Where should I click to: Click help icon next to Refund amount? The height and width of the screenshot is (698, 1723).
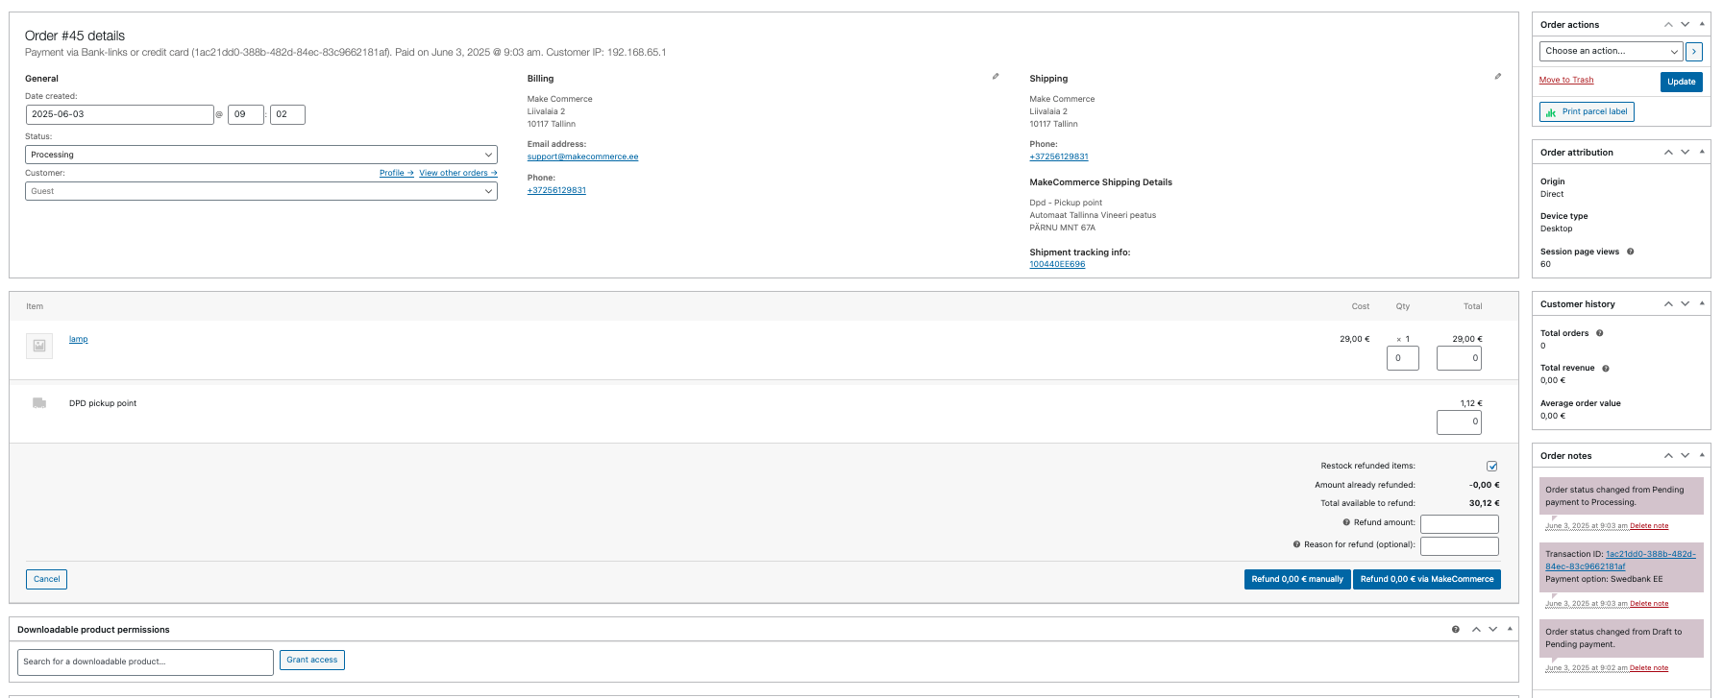1346,522
